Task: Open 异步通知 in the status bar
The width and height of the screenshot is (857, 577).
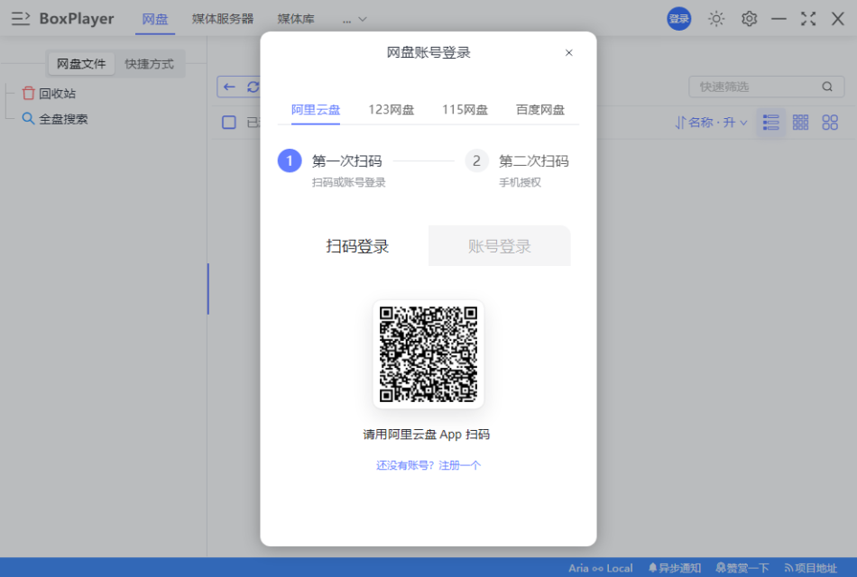Action: click(675, 568)
